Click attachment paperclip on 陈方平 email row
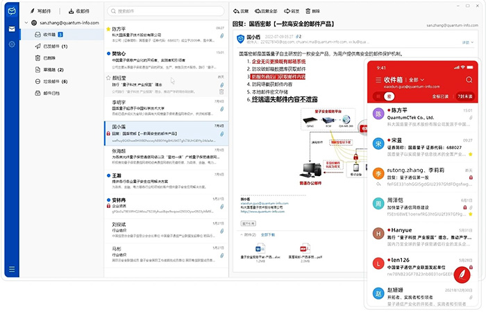Viewport: 486px width, 312px height. pos(222,36)
